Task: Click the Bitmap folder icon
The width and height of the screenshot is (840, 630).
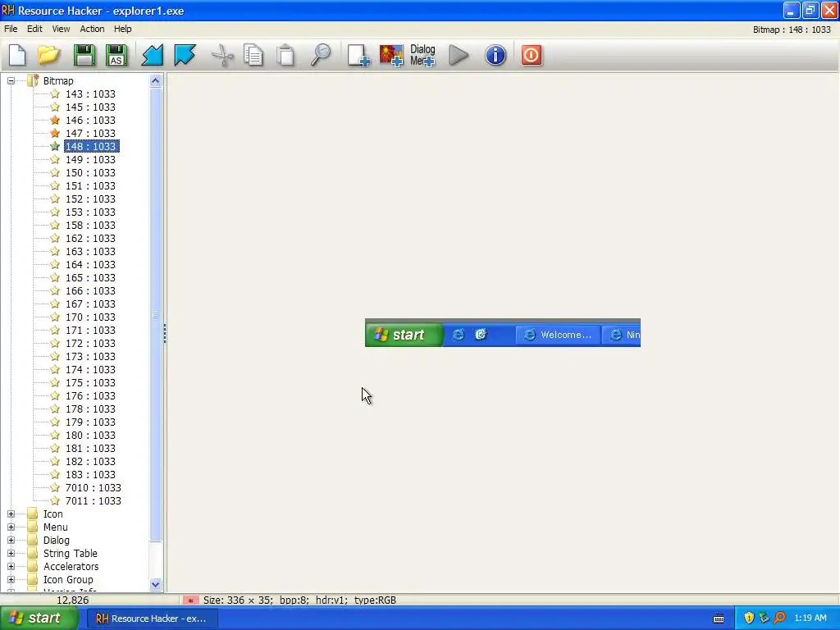Action: click(33, 80)
